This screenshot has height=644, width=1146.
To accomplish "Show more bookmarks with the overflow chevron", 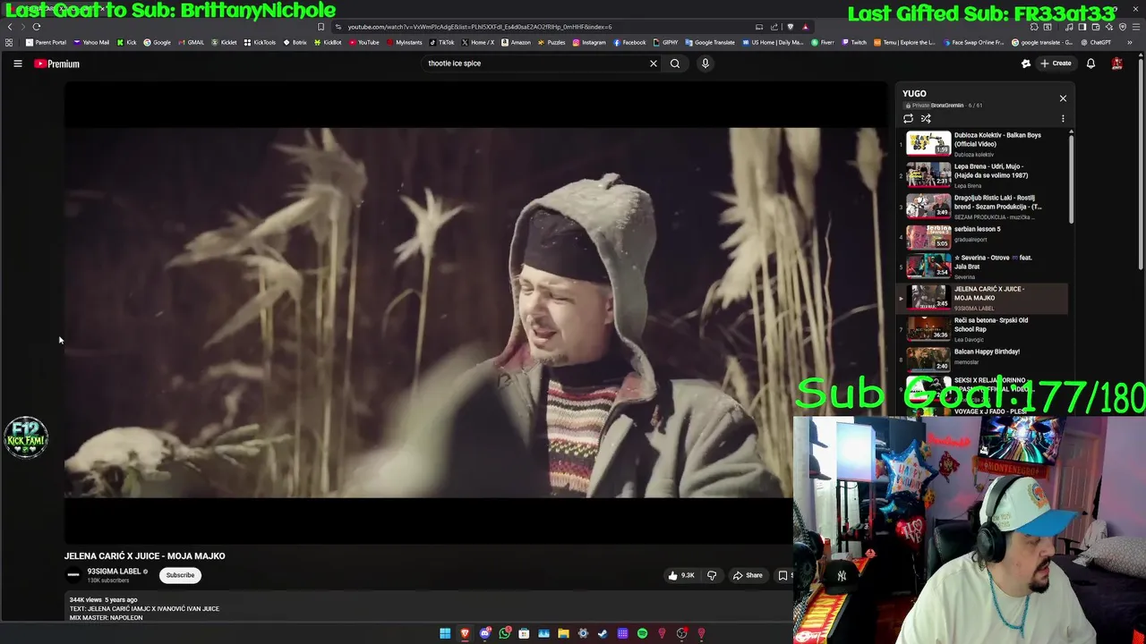I will click(x=1129, y=42).
